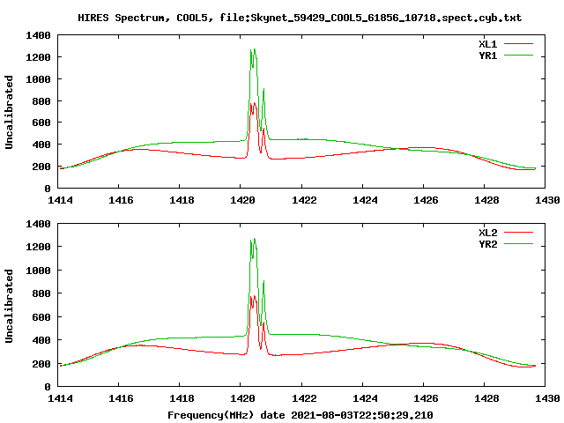Click the 1418 x-tick under XL2/YR2 plot

point(182,398)
